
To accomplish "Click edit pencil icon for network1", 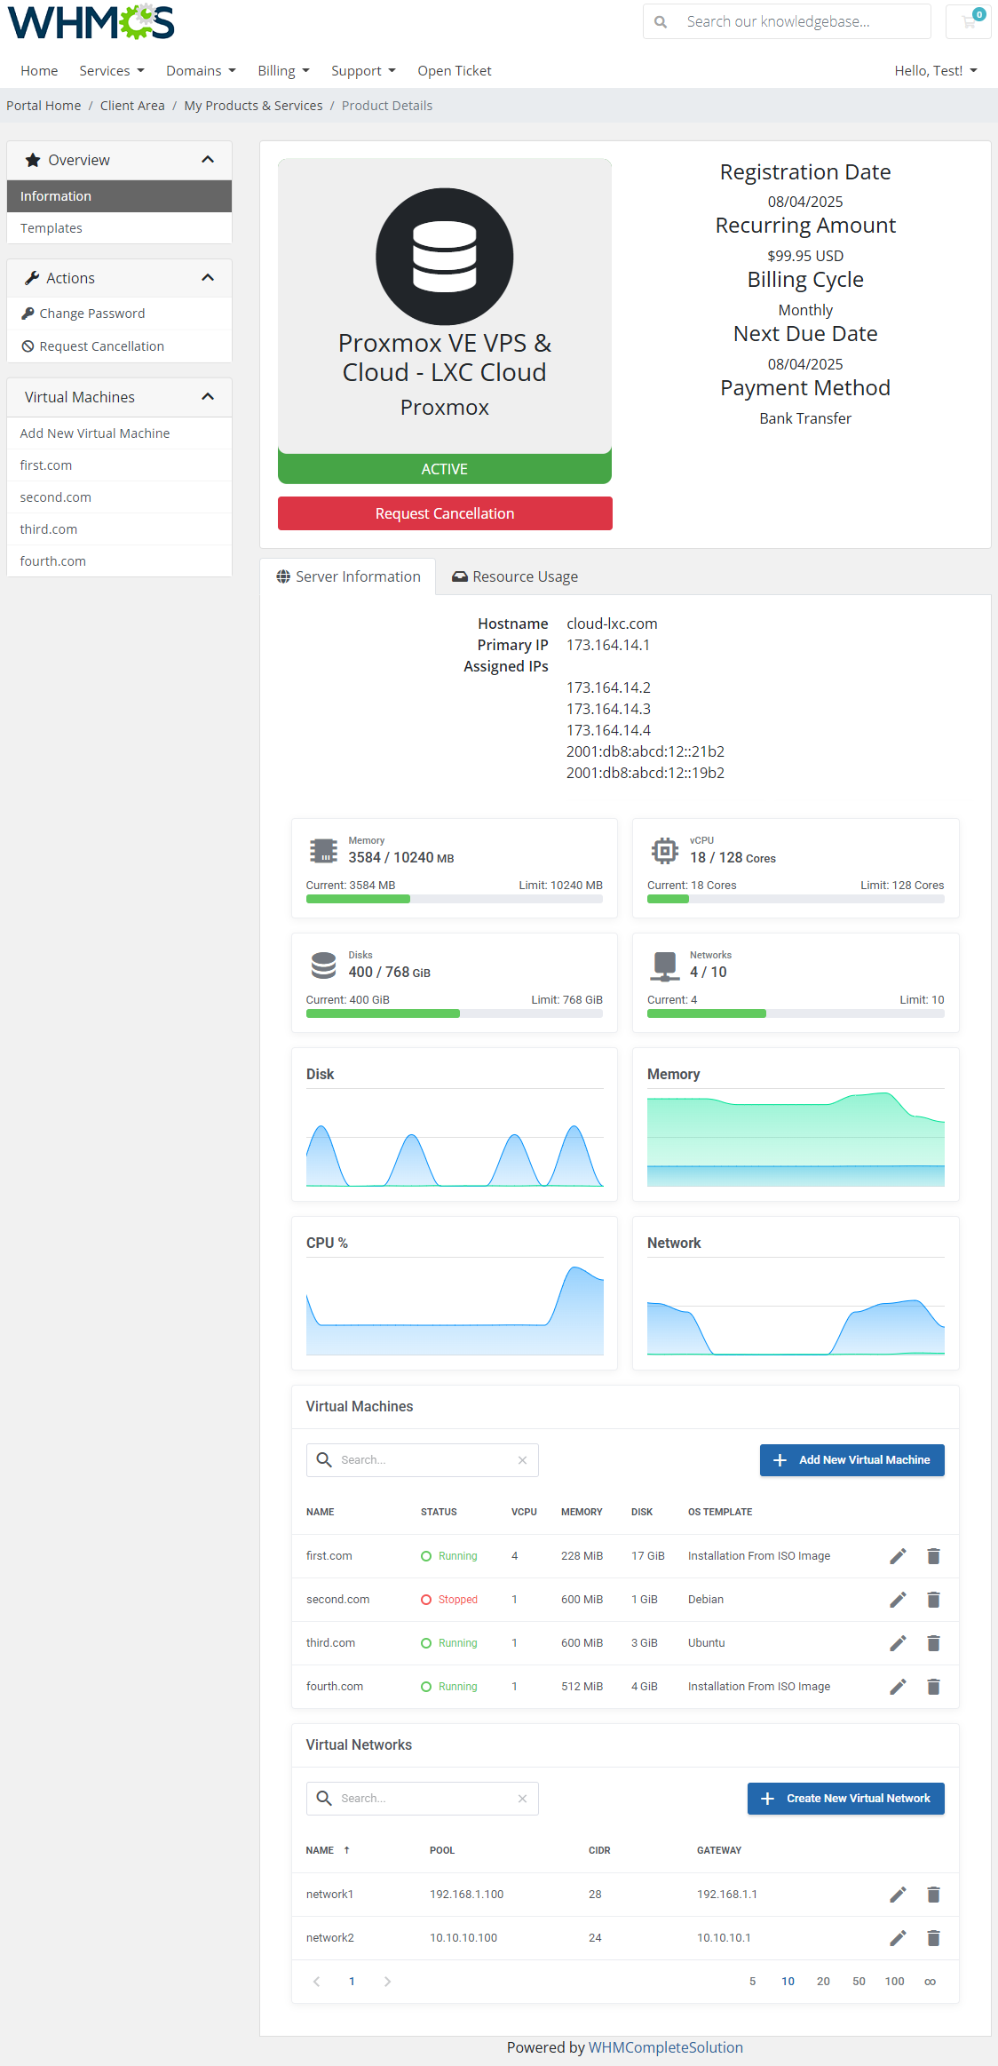I will tap(898, 1895).
